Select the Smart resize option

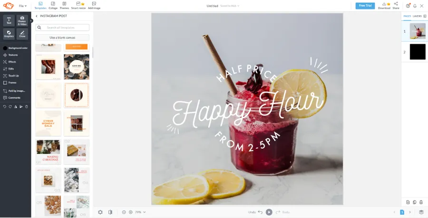[78, 5]
